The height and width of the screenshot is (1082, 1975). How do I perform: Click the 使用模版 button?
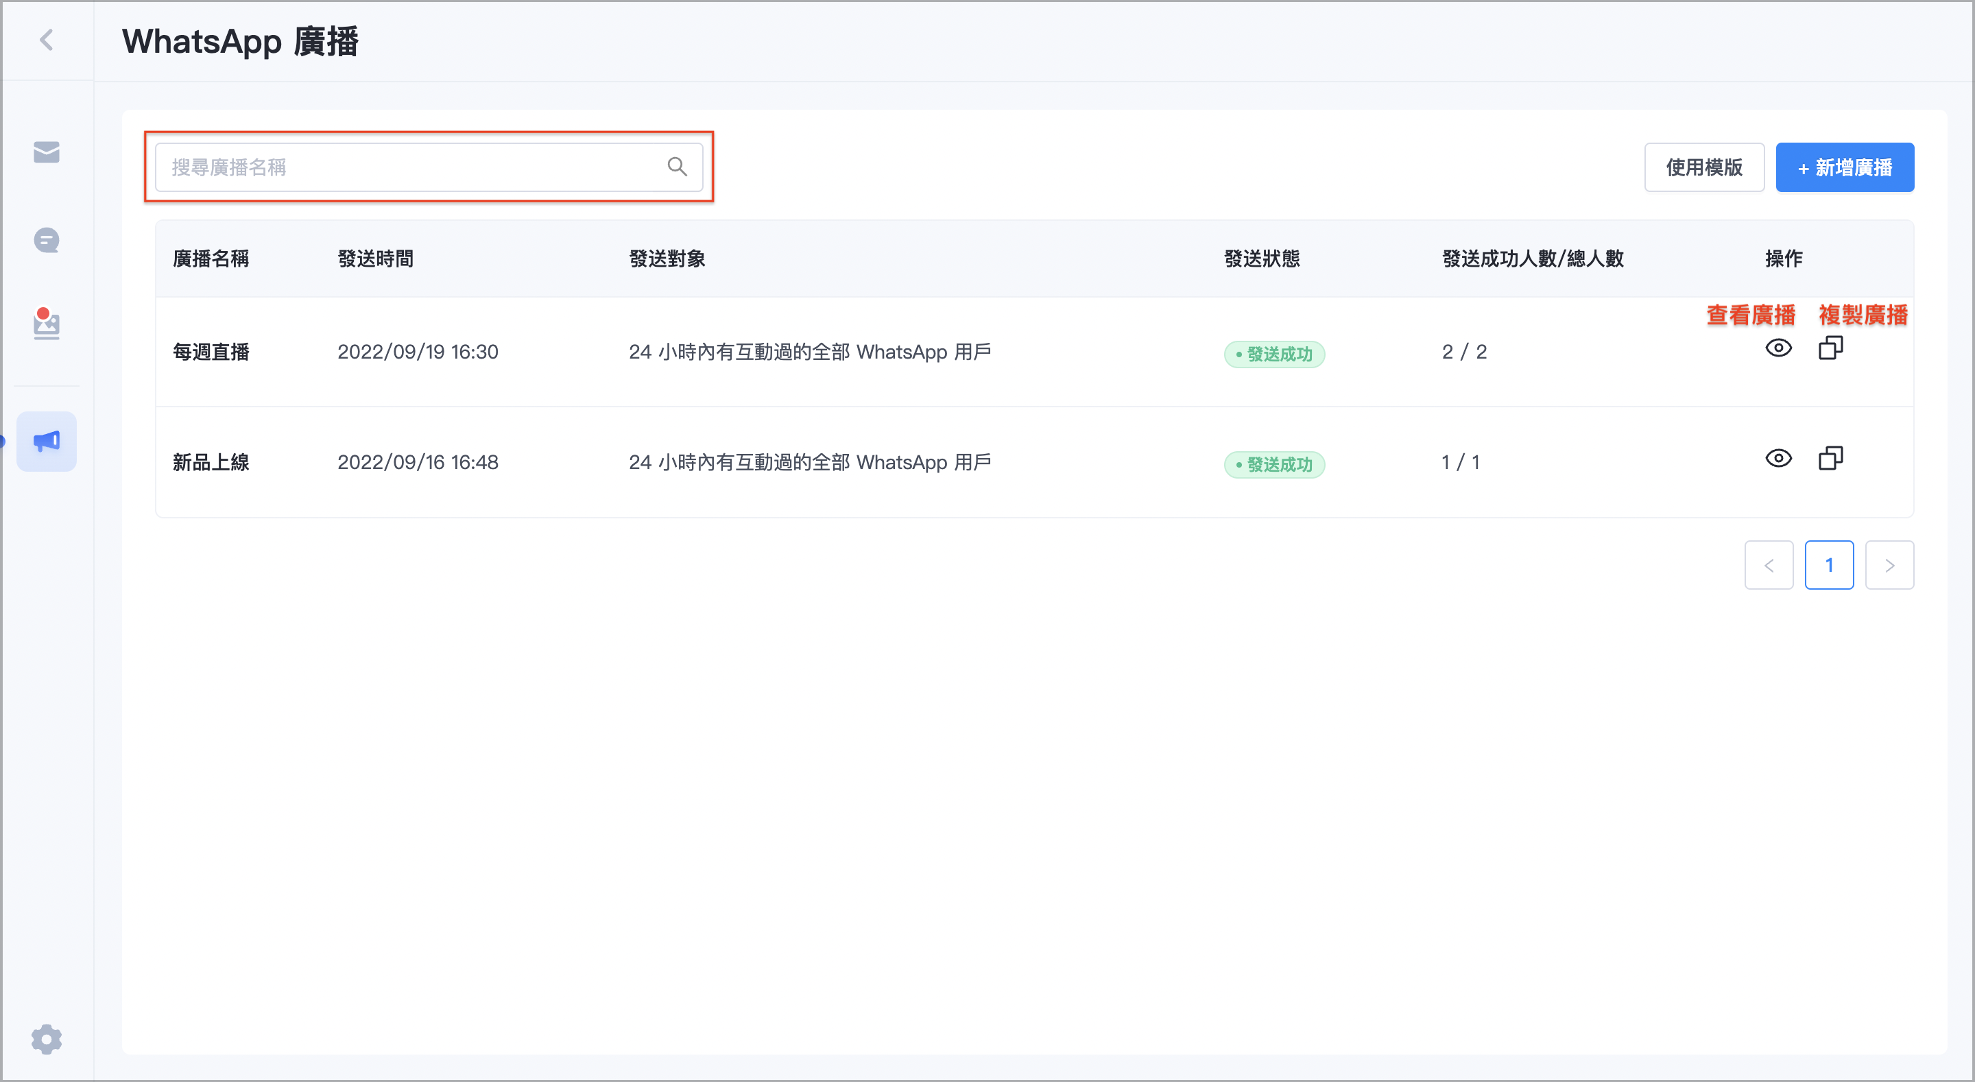click(1704, 167)
